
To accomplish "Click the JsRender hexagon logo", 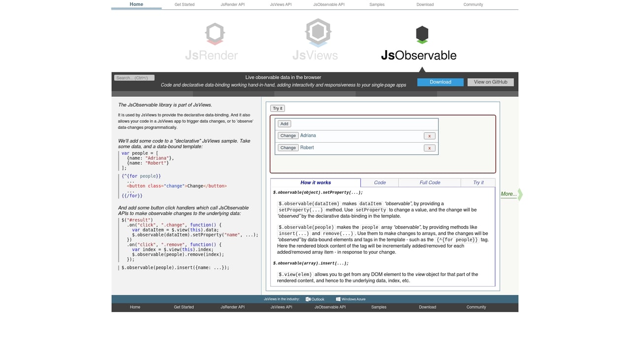I will point(214,33).
